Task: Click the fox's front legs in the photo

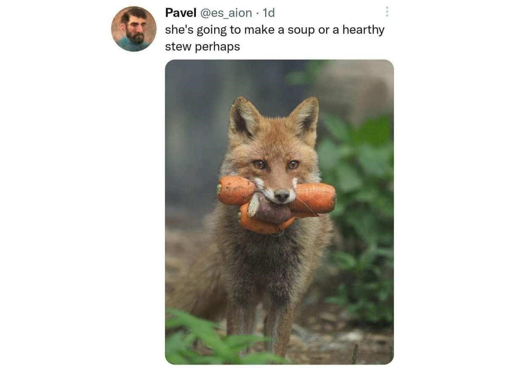Action: [x=258, y=323]
